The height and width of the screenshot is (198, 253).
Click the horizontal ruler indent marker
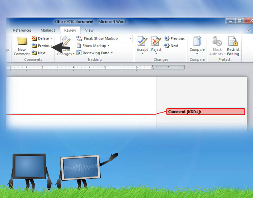coord(152,68)
